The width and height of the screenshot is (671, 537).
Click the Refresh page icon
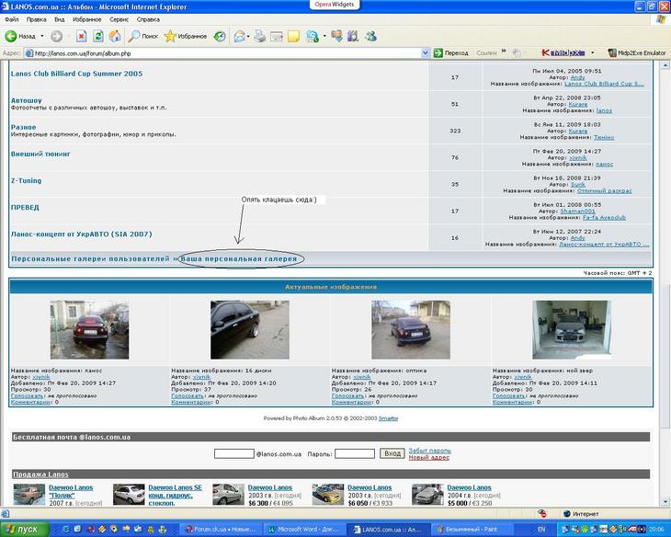98,36
